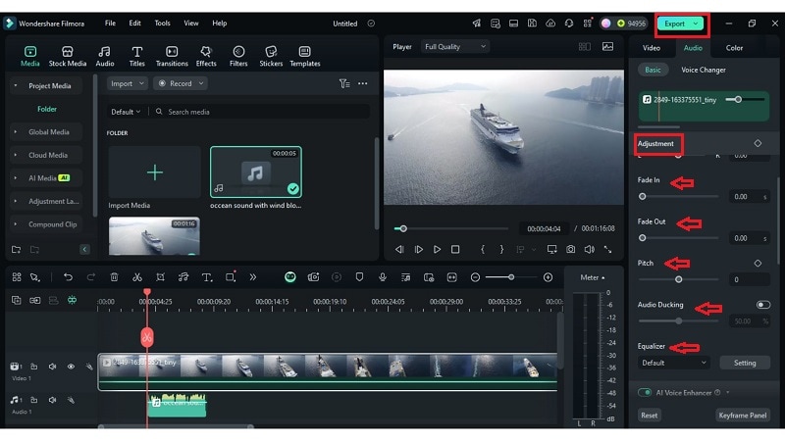This screenshot has height=441, width=785.
Task: Click the Folder entry under Project Media
Action: pyautogui.click(x=47, y=109)
